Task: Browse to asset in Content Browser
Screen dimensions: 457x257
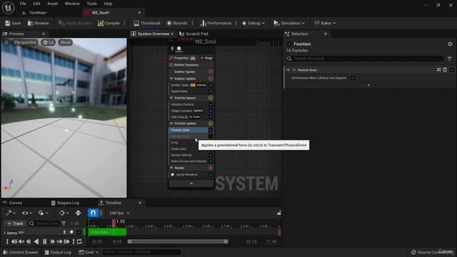Action: click(38, 23)
